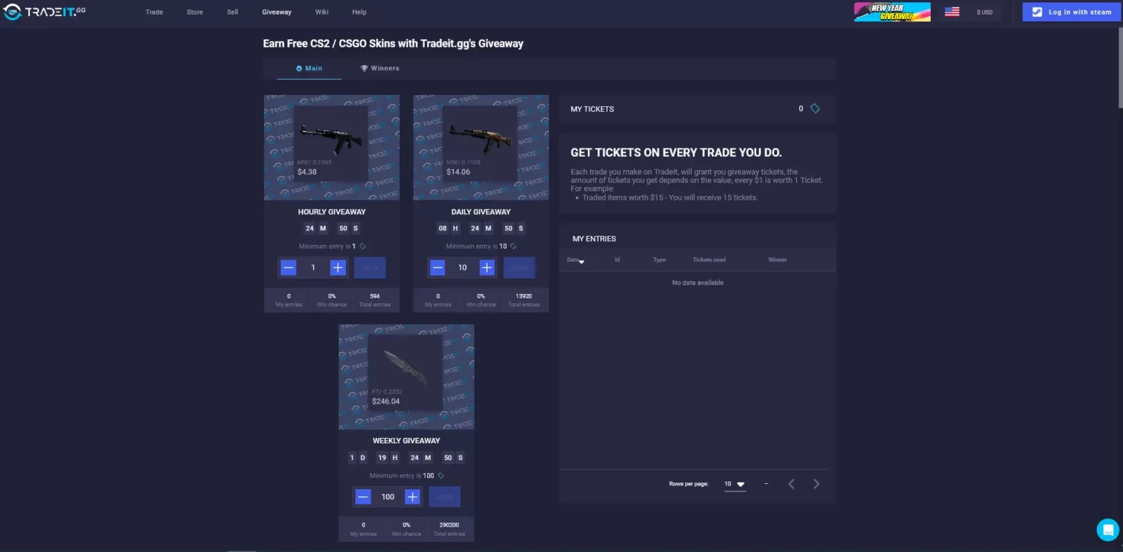Join the daily giveaway
Screen dimensions: 1123x552
pyautogui.click(x=519, y=268)
